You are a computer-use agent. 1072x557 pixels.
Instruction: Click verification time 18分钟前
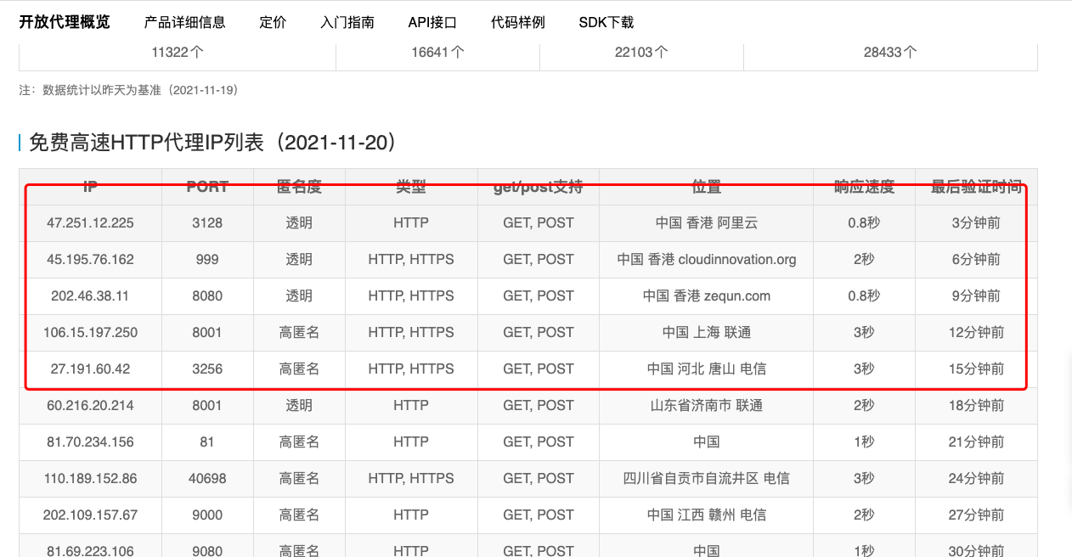976,406
